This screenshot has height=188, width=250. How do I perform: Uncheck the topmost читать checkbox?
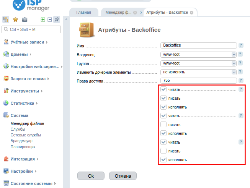163,89
